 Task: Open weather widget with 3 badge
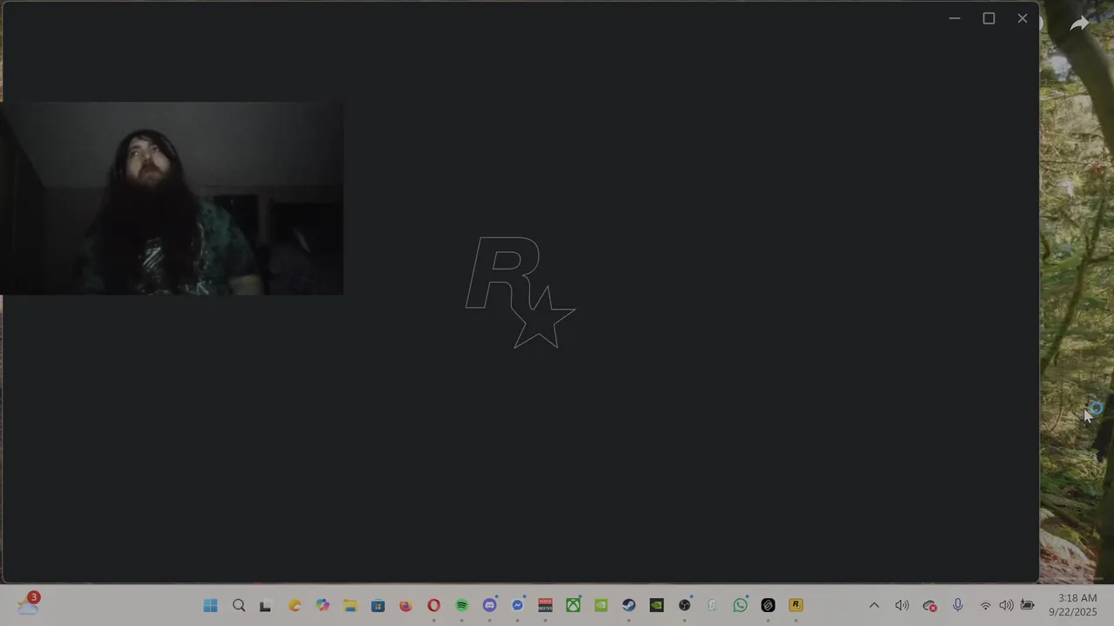(29, 604)
